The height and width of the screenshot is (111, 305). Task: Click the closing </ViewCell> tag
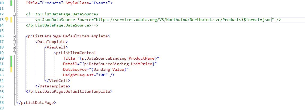(57, 81)
